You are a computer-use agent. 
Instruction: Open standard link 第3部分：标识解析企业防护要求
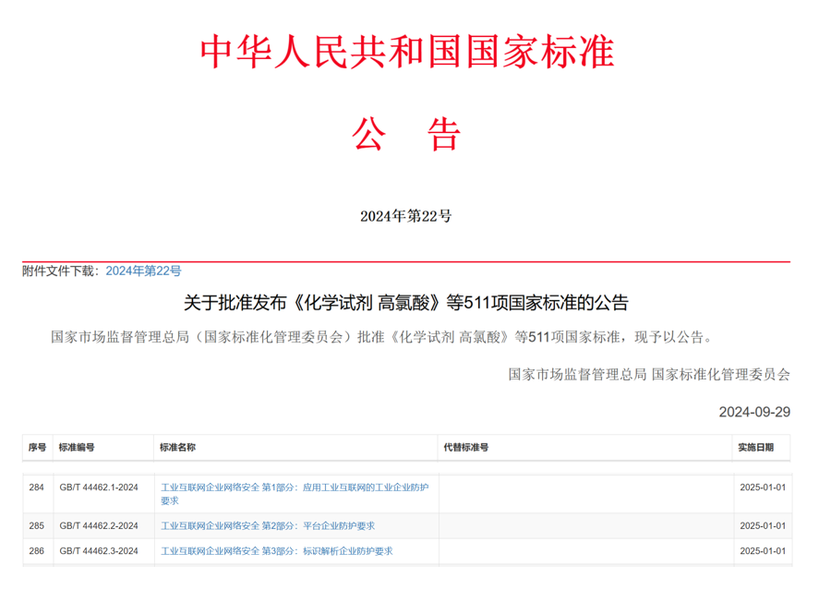point(276,551)
